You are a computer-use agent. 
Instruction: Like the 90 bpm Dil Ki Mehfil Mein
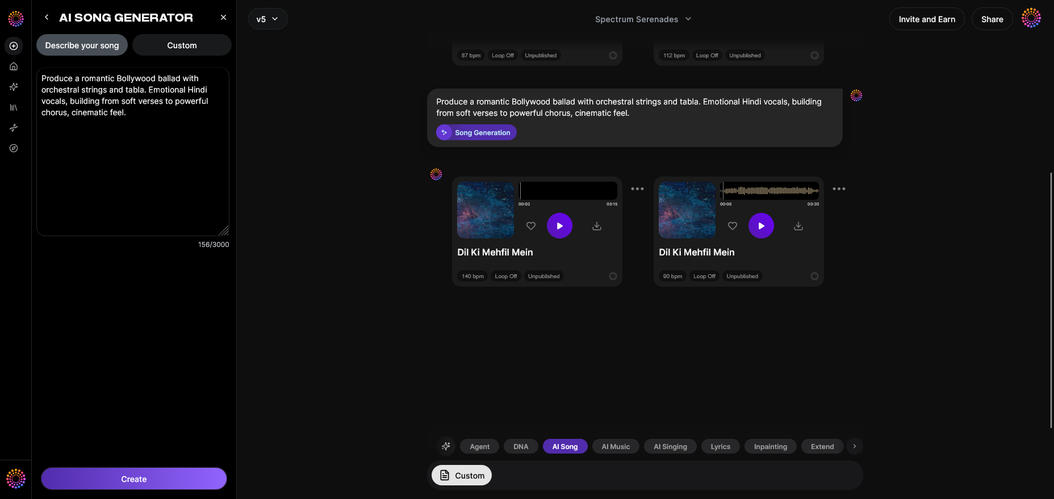(733, 226)
